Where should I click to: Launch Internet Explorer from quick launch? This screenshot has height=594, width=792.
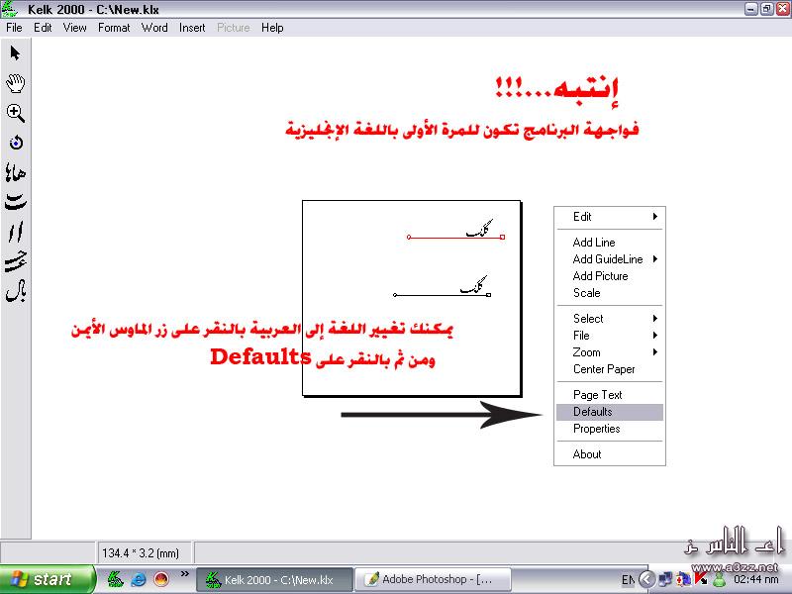click(138, 579)
